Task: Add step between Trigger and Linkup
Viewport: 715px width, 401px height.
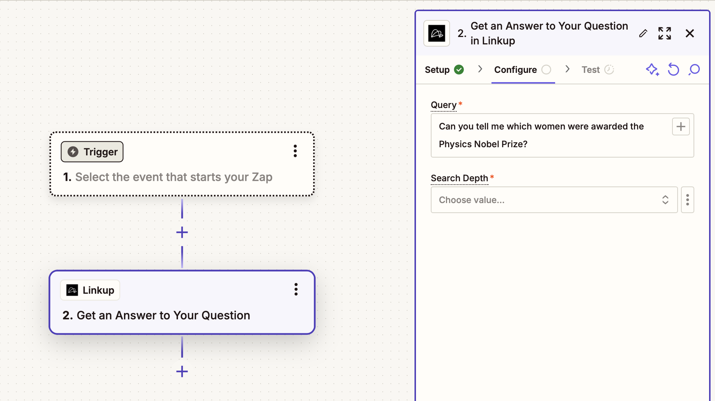Action: [182, 232]
